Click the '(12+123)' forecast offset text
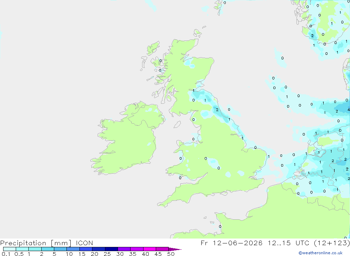 pyautogui.click(x=332, y=243)
